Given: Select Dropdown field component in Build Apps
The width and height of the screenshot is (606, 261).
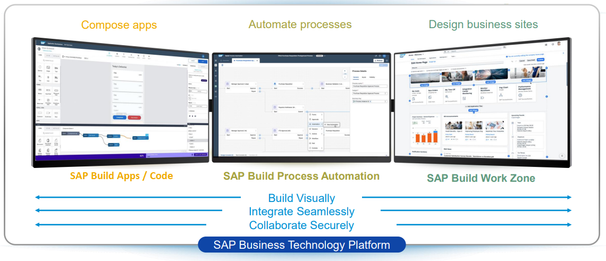Looking at the screenshot, I should pyautogui.click(x=56, y=102).
